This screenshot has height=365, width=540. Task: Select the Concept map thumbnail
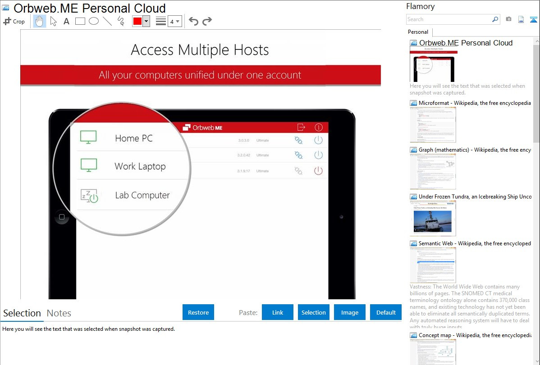(433, 352)
